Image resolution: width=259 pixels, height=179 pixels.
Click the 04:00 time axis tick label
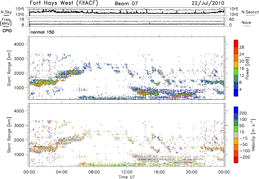pyautogui.click(x=62, y=172)
